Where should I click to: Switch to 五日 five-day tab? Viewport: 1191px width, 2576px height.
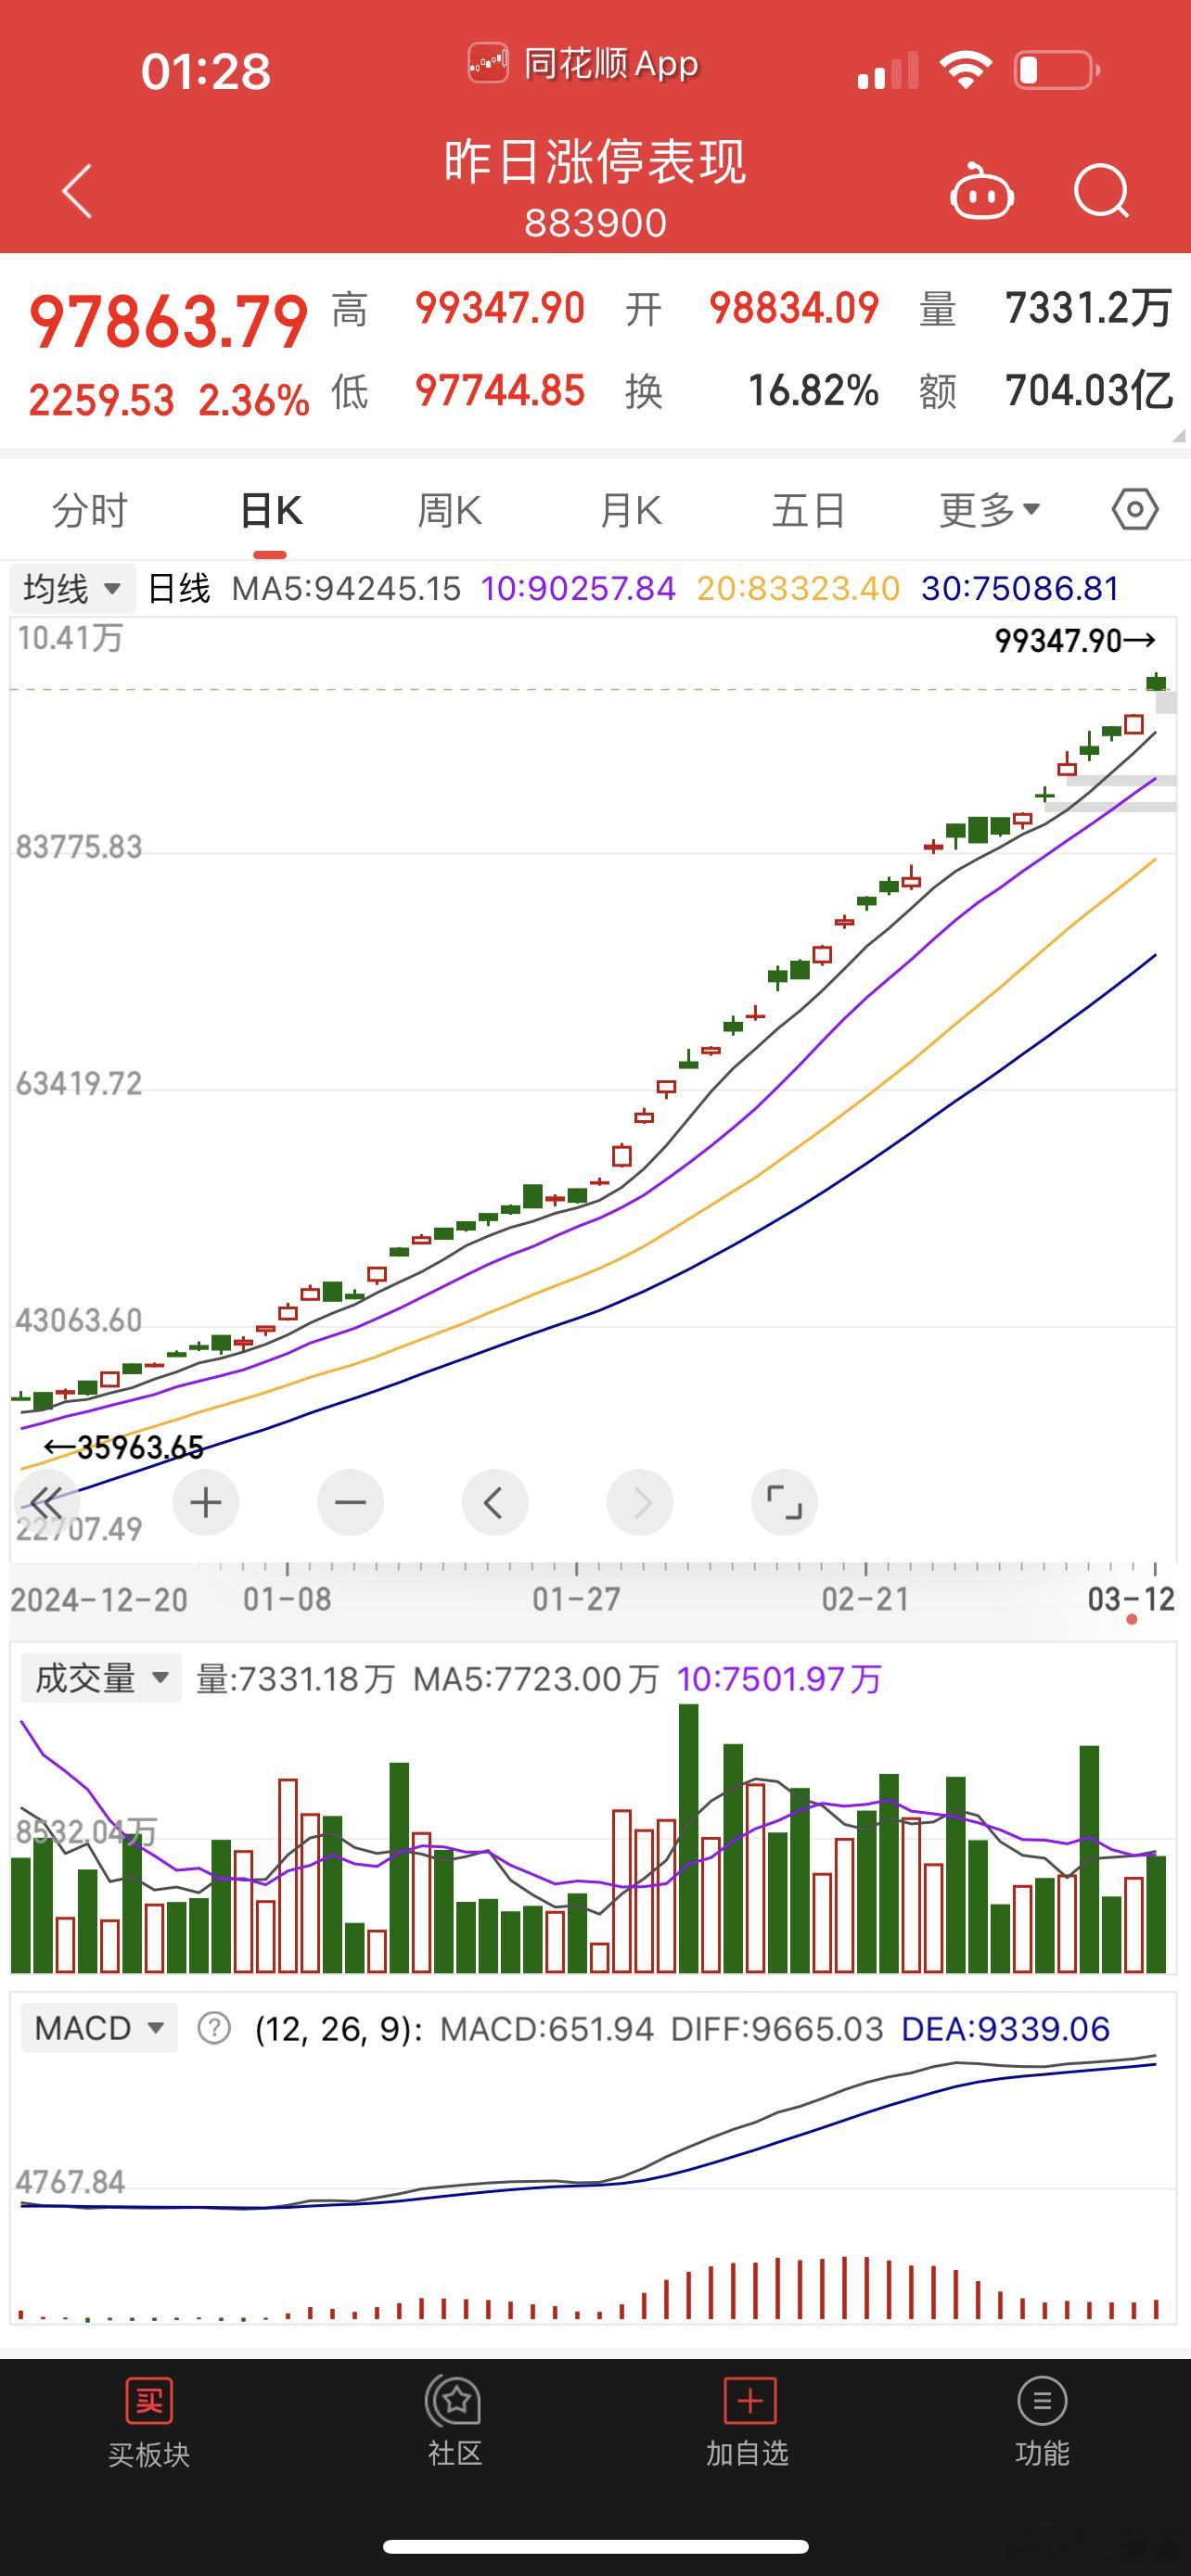pos(808,510)
